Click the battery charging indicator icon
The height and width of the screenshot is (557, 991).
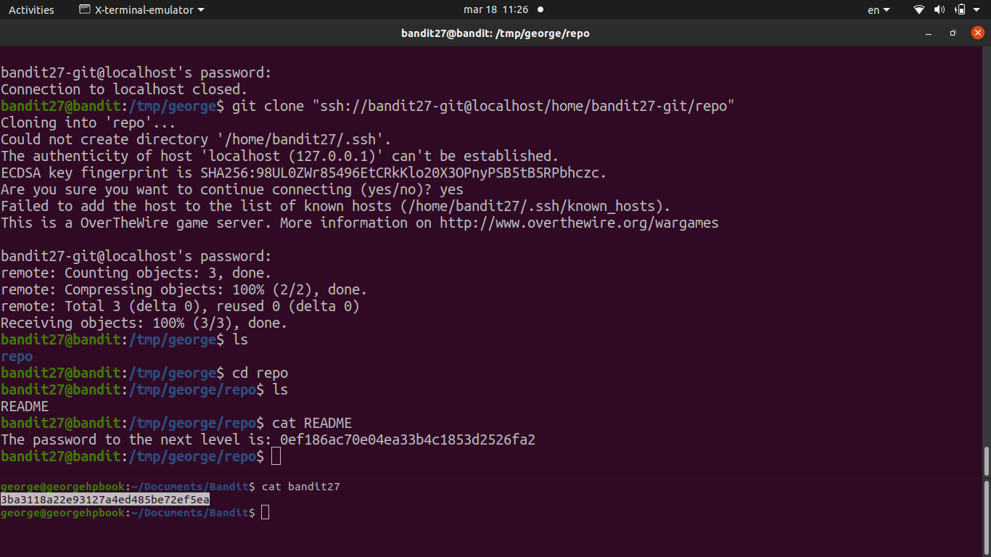[x=960, y=10]
